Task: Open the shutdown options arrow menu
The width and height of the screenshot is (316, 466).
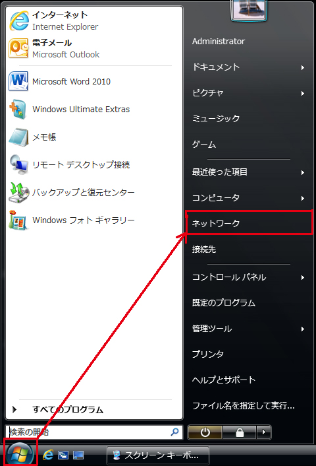Action: [263, 432]
